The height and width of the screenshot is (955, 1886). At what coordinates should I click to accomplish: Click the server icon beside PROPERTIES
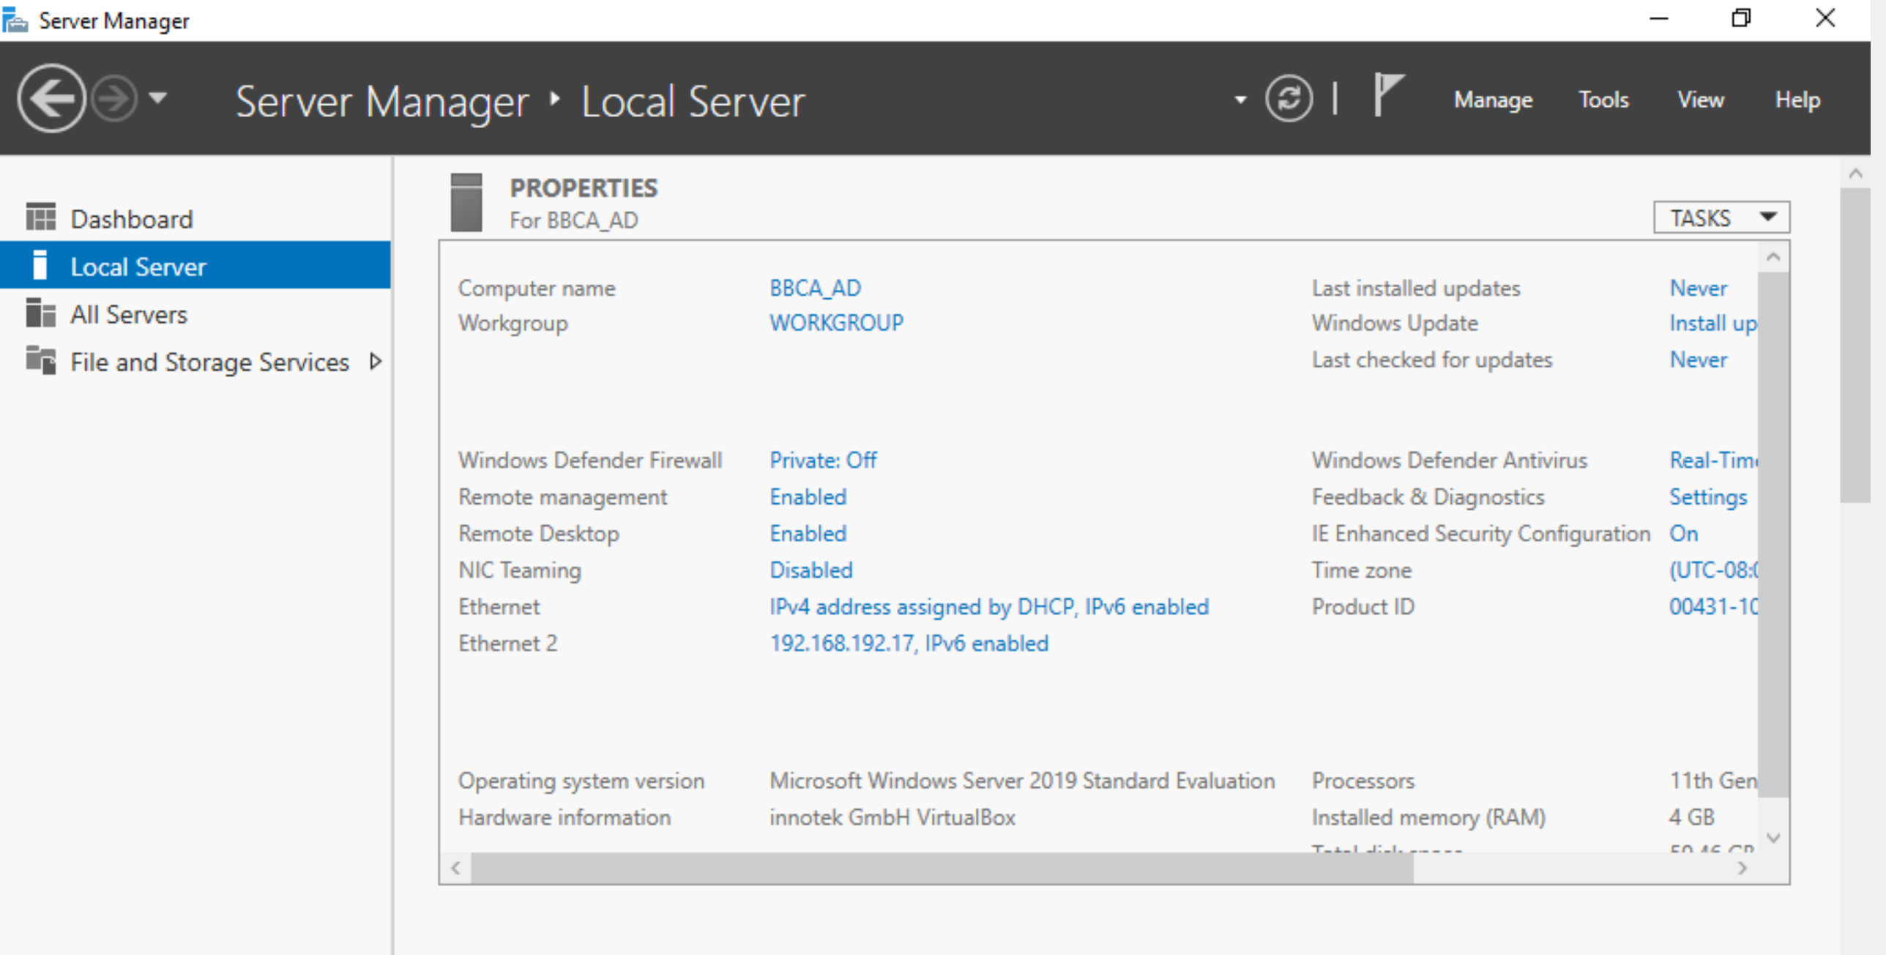(x=466, y=202)
